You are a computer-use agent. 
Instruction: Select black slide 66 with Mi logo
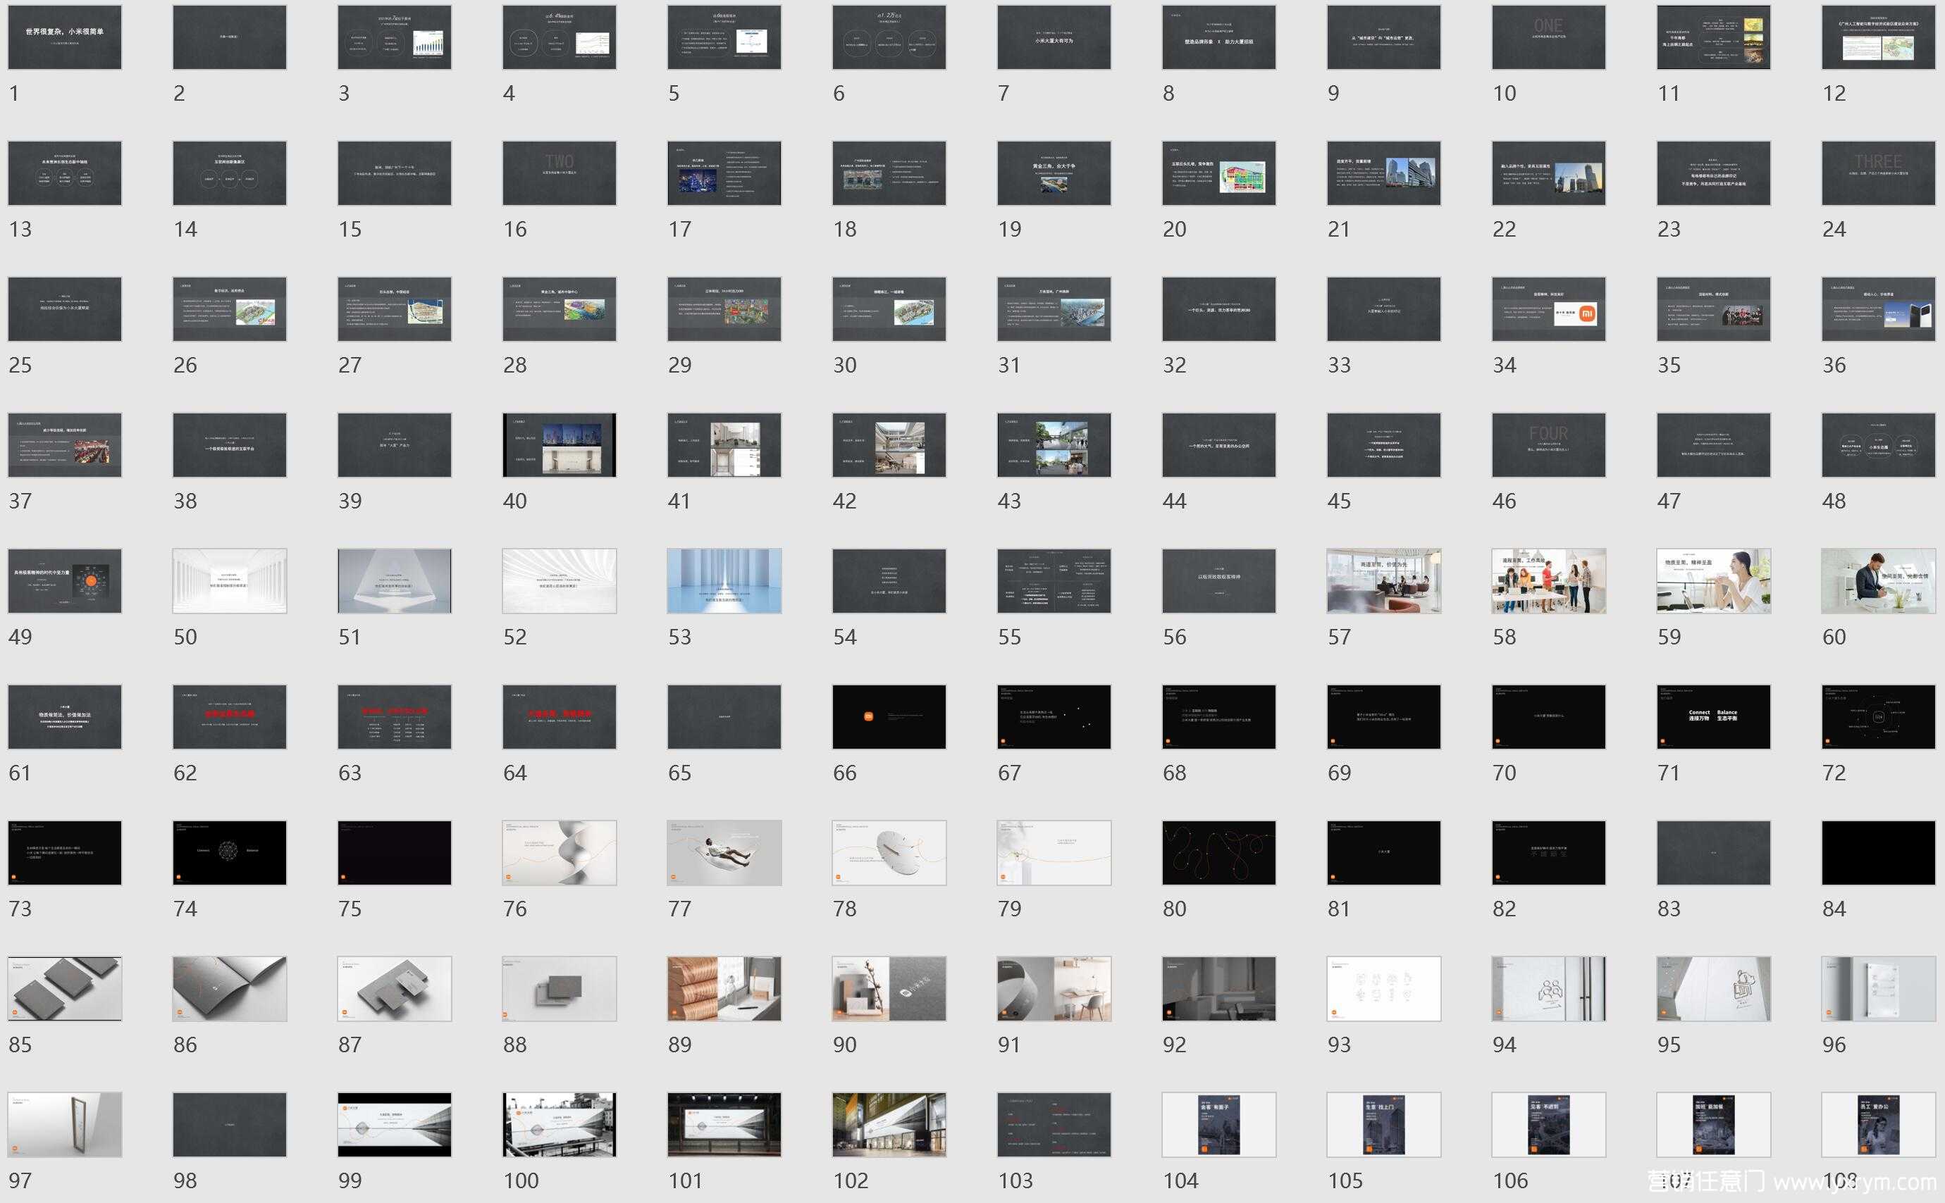888,717
